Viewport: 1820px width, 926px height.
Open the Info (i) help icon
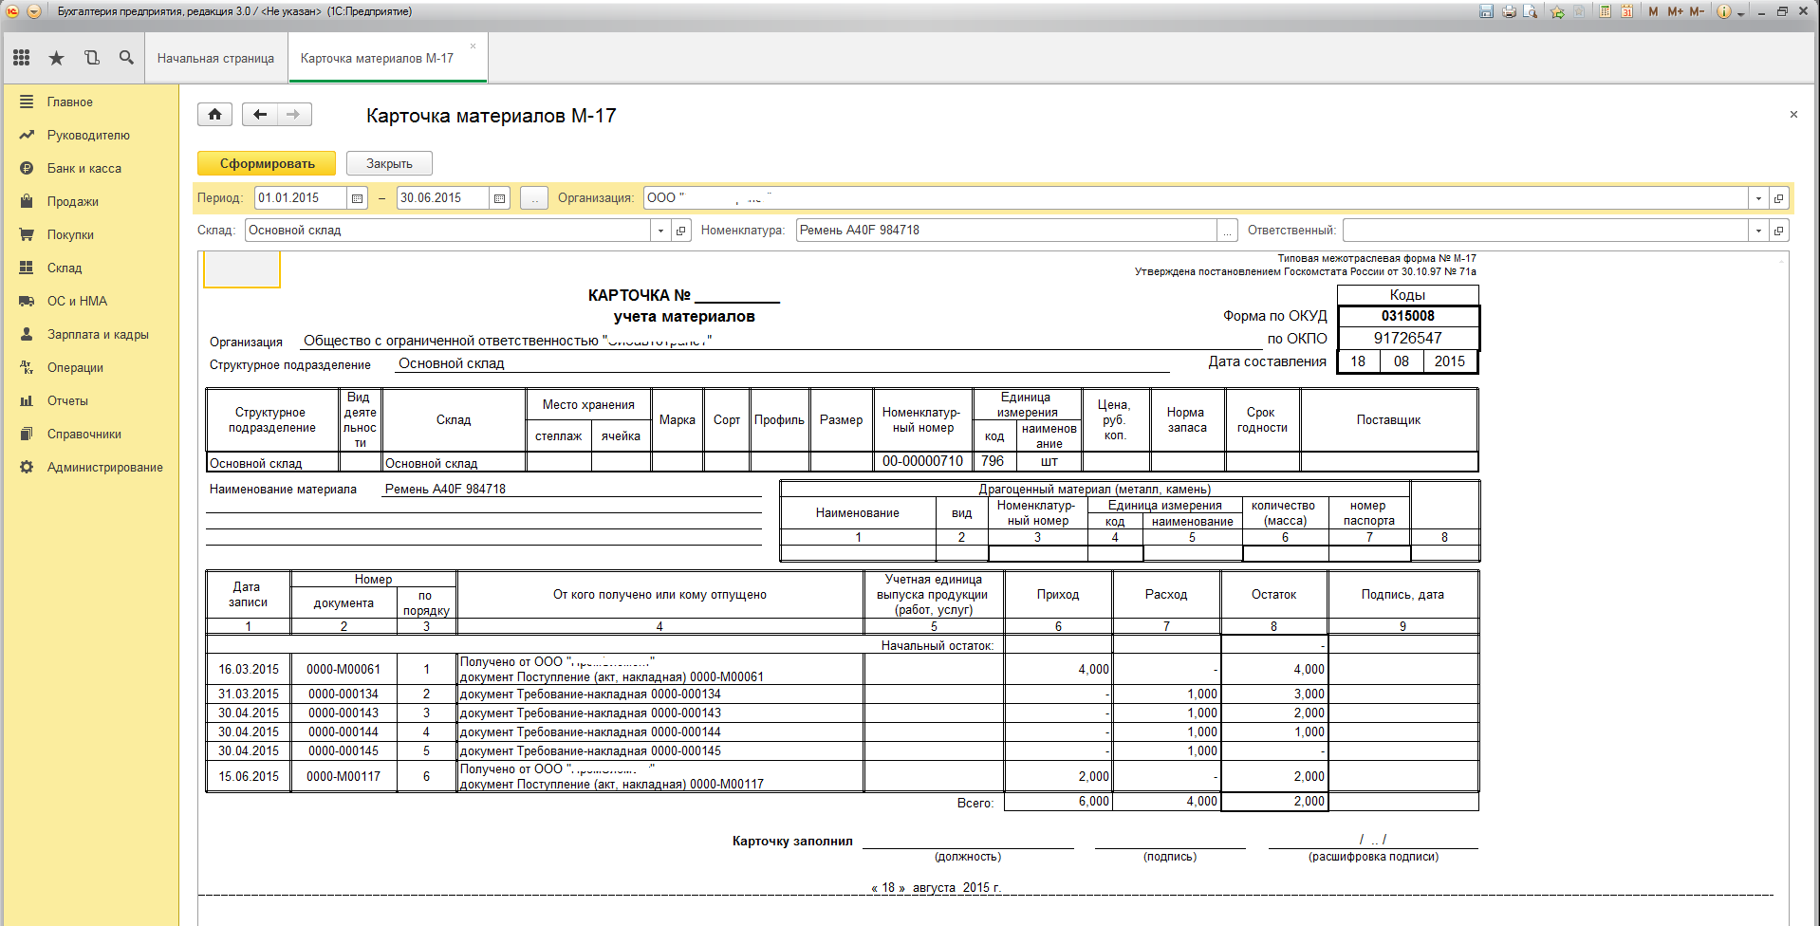[1724, 11]
